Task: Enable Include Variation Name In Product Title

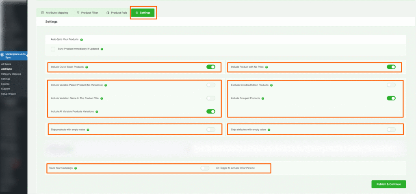Action: 211,98
